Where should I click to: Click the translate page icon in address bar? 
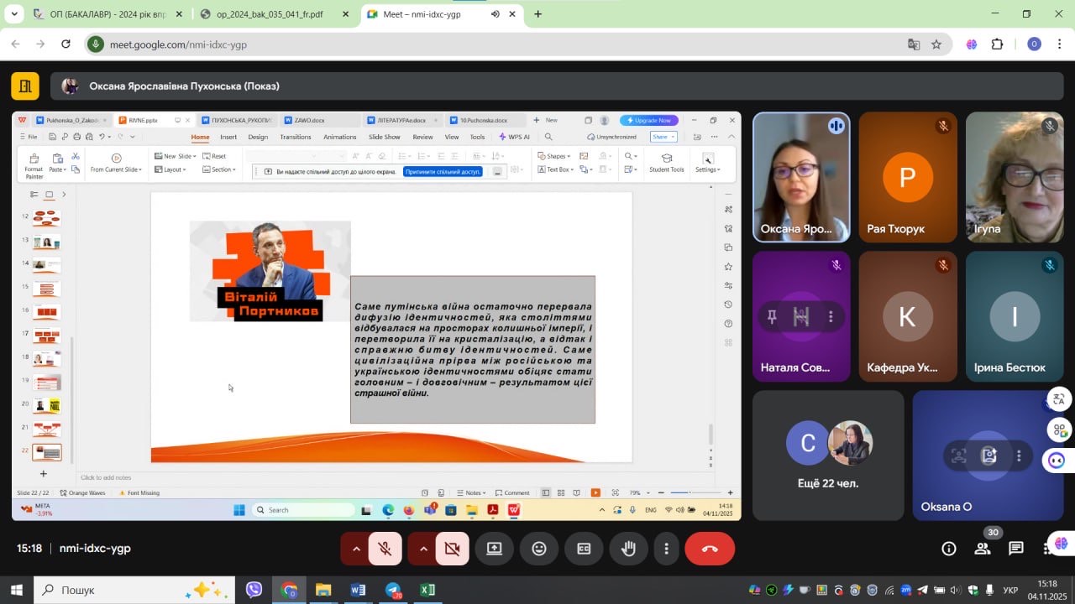(x=914, y=44)
